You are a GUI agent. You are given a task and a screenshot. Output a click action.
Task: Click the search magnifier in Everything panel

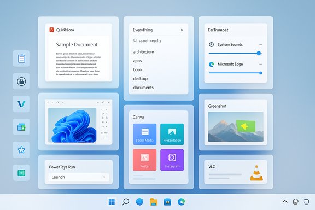pyautogui.click(x=135, y=40)
